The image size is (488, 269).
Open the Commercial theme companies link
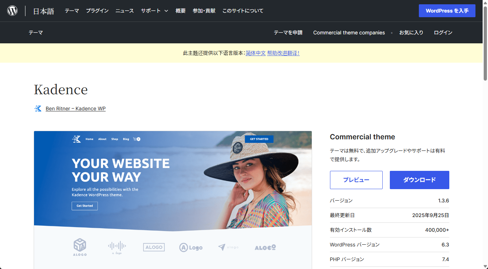tap(349, 33)
